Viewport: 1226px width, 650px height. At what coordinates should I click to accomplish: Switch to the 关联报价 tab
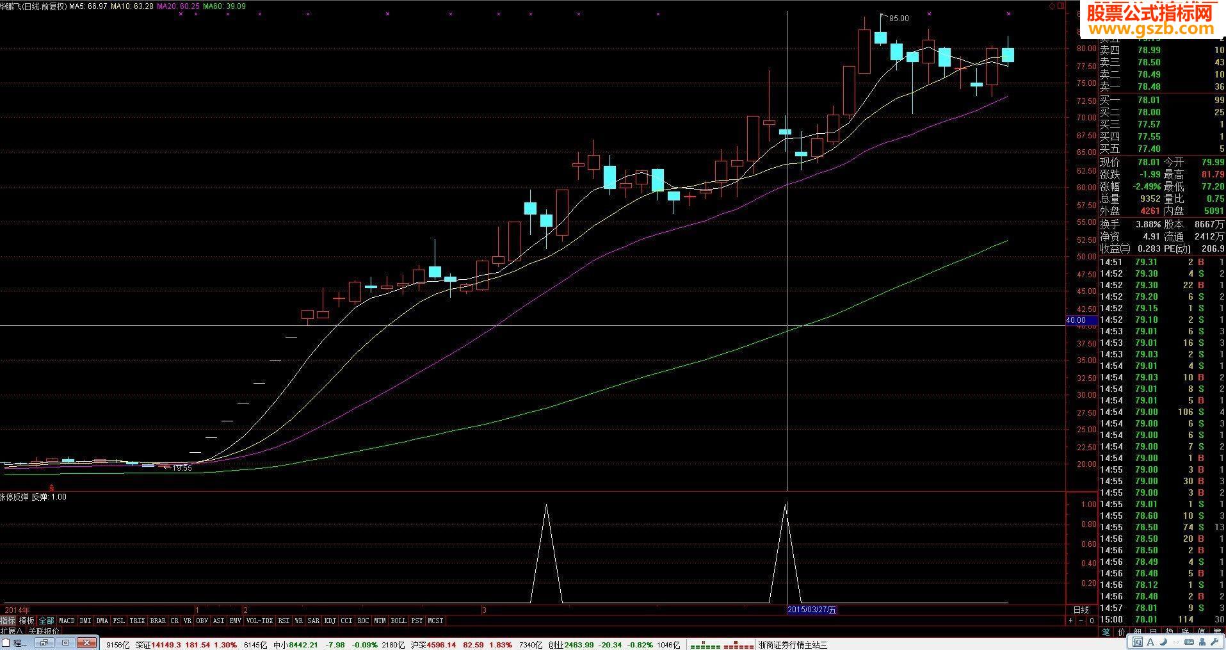point(44,631)
